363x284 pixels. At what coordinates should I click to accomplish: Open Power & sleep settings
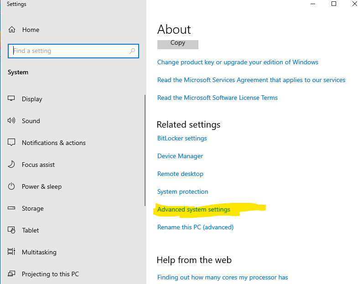pos(41,186)
